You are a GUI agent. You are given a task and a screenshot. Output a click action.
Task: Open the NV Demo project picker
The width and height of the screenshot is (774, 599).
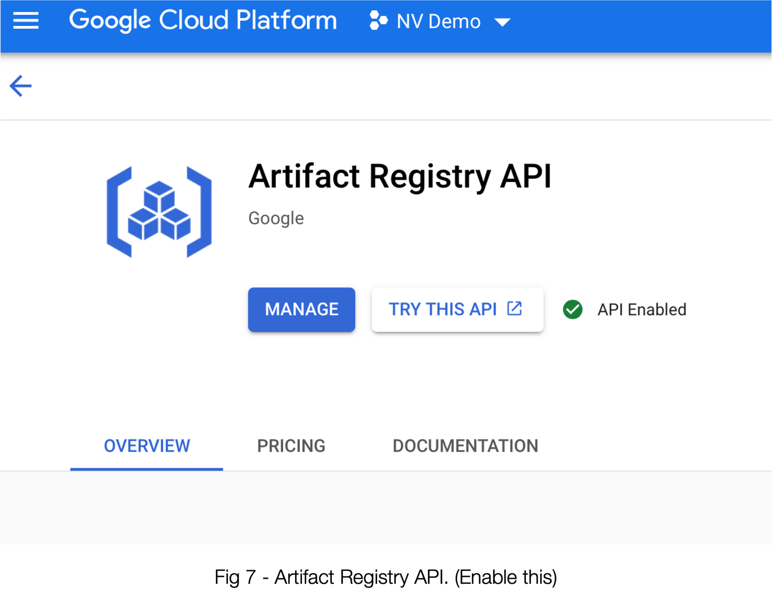tap(438, 22)
